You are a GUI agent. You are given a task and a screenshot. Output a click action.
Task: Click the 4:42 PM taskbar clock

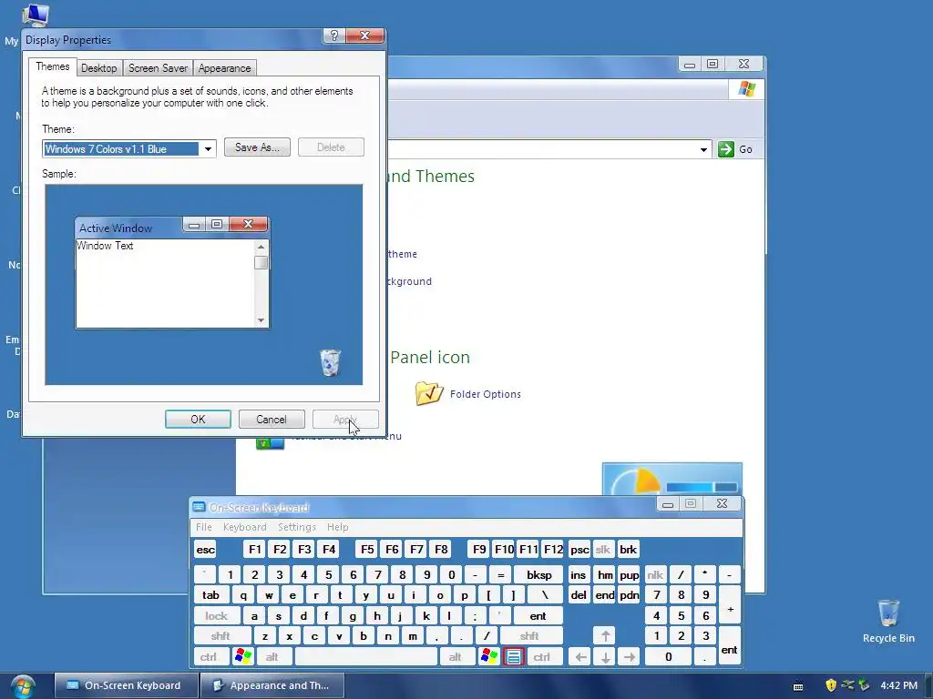(x=898, y=685)
